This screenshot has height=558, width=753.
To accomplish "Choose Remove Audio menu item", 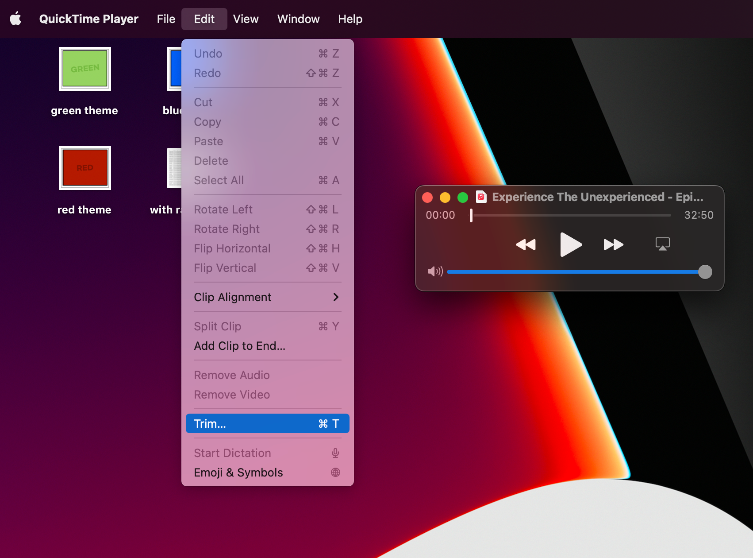I will click(267, 375).
